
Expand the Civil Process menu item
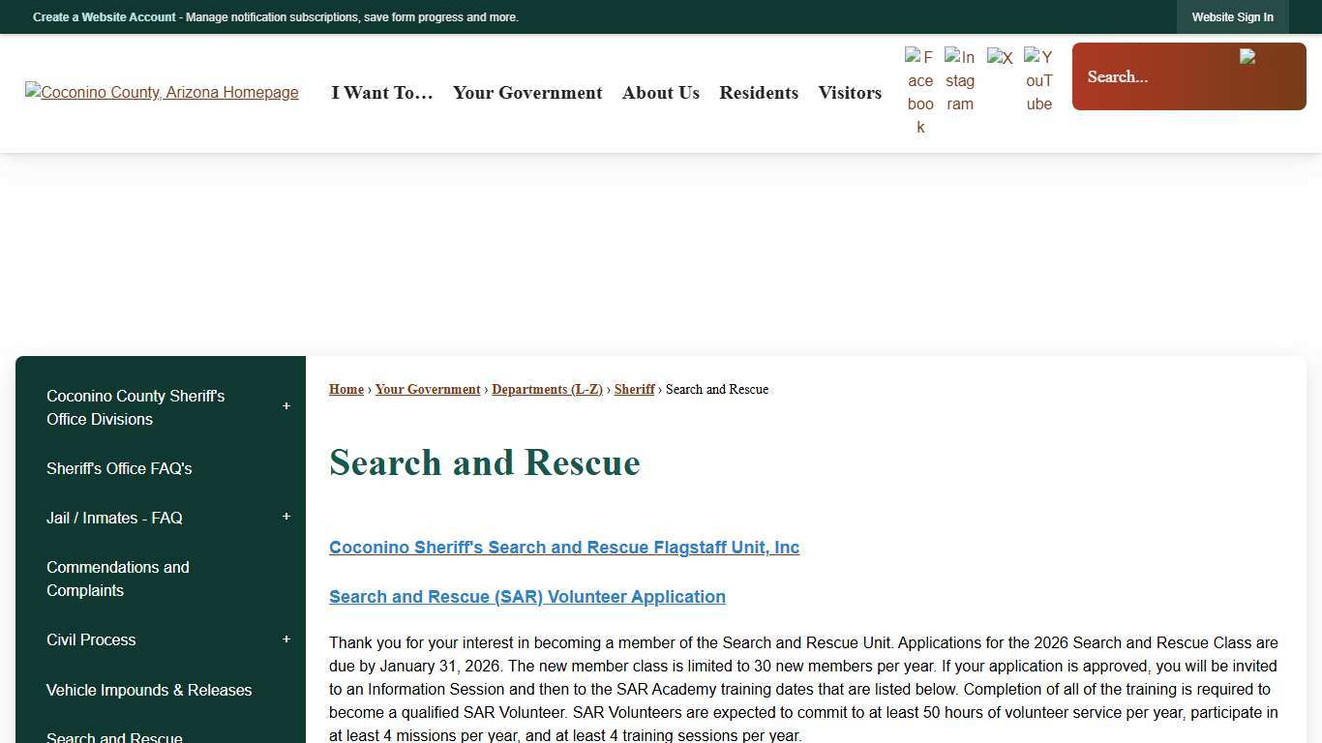point(285,639)
